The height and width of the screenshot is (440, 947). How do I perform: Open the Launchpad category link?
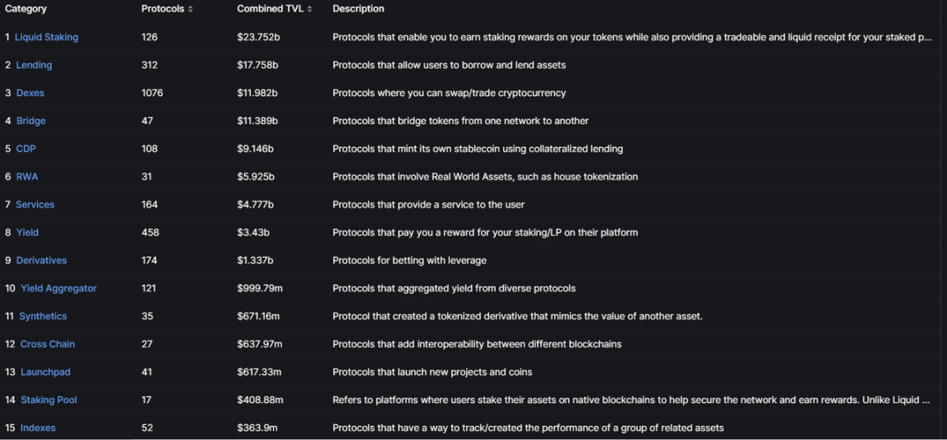[45, 372]
